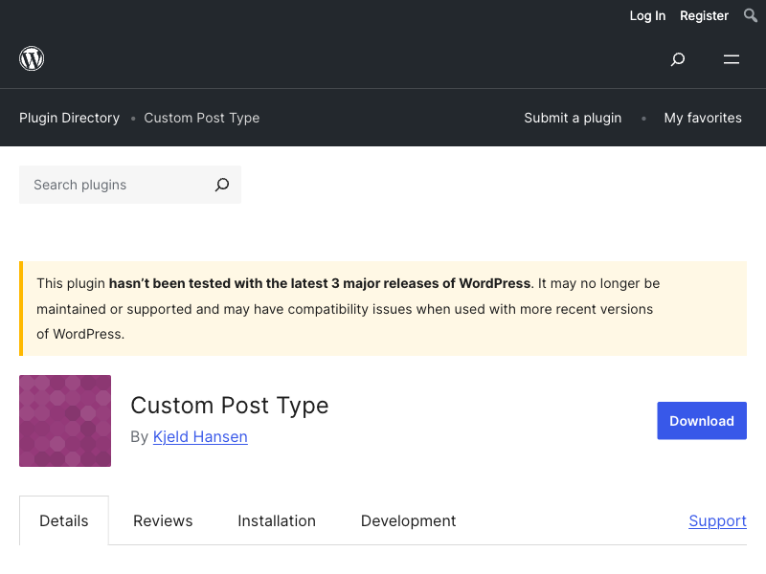Click the untested-plugin warning notice text
The image size is (766, 574).
point(348,308)
